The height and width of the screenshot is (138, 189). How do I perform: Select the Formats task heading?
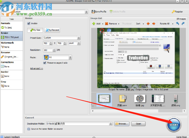6,23
